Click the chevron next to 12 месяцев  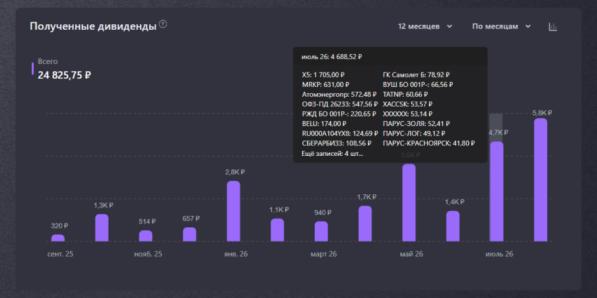click(449, 27)
